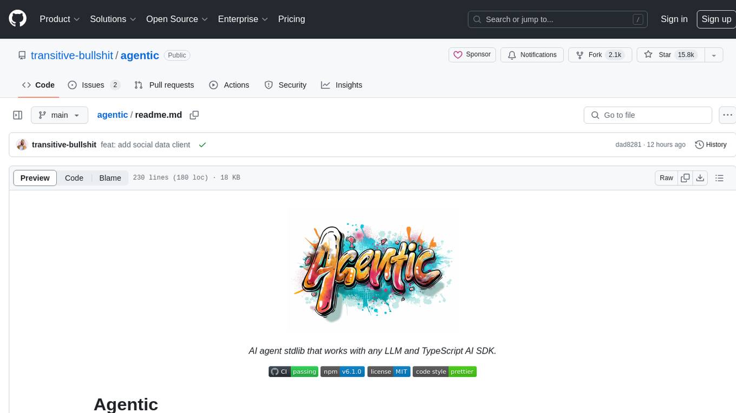The width and height of the screenshot is (736, 413).
Task: Click the star count 15.8k
Action: (686, 55)
